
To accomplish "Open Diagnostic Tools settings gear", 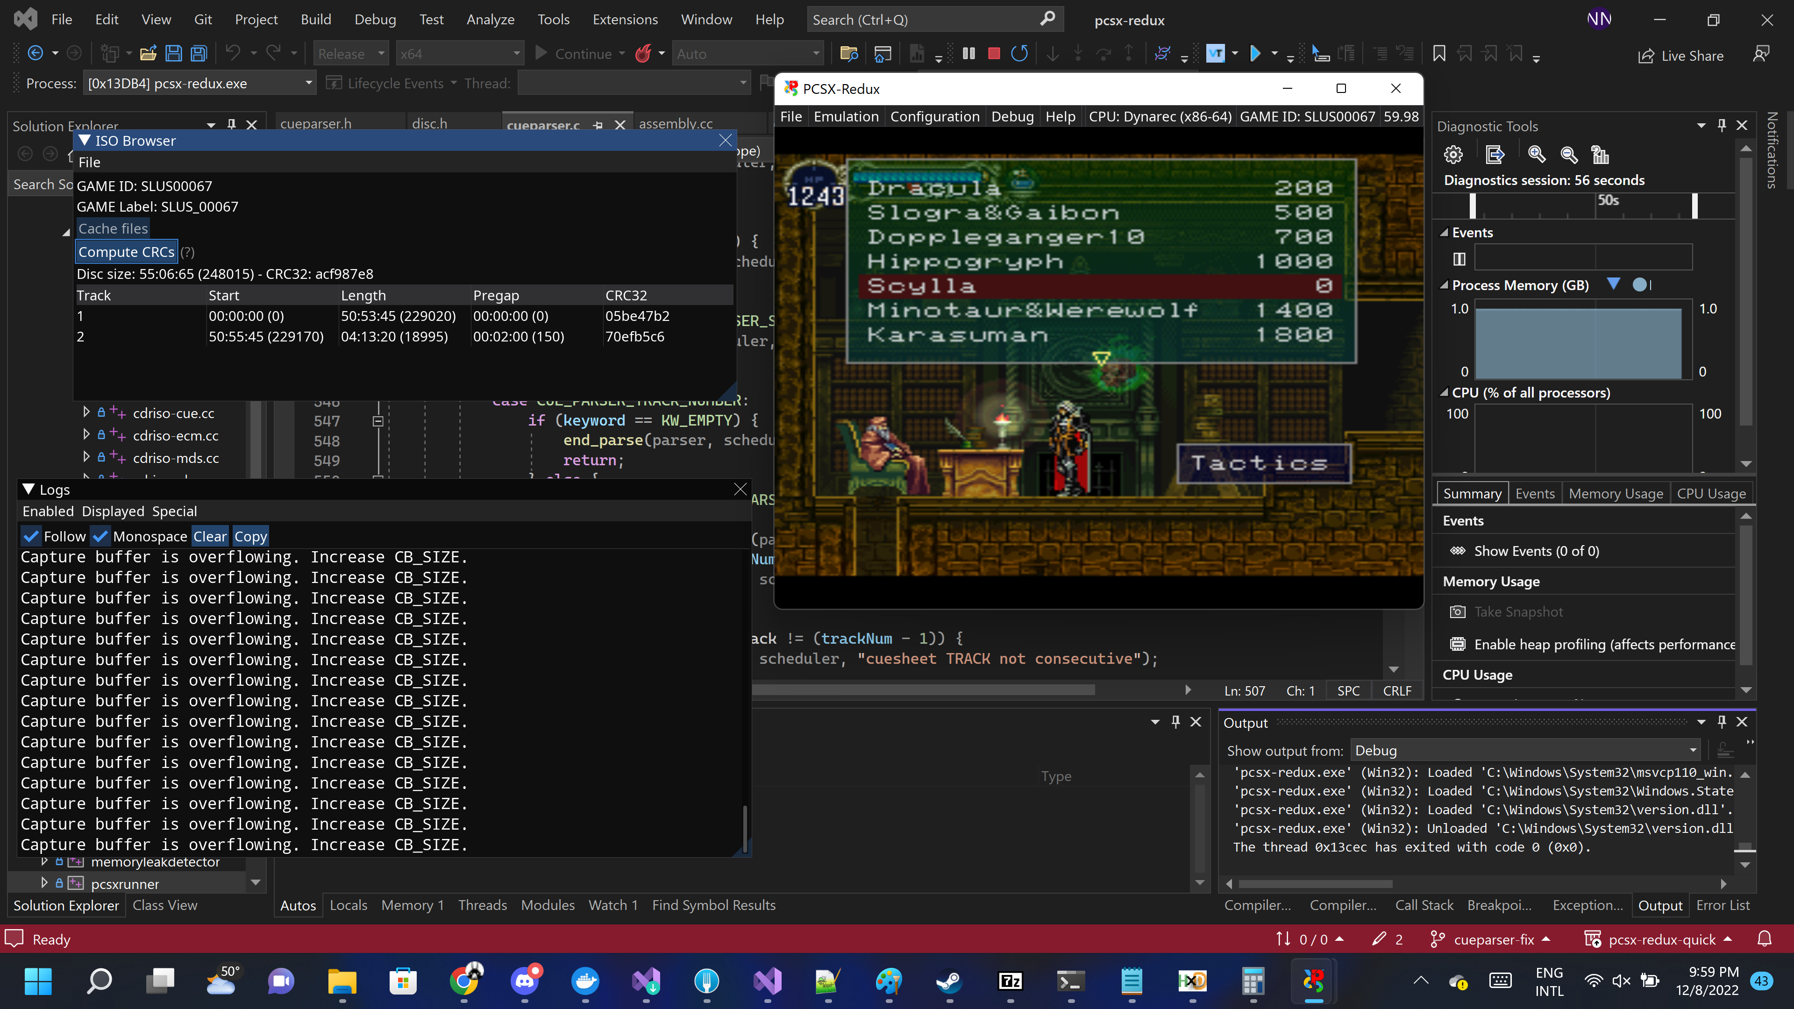I will (1453, 155).
